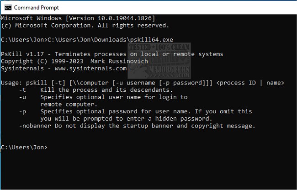Image resolution: width=297 pixels, height=190 pixels.
Task: Click the Microsoft Corporation rights reserved line
Action: (x=85, y=25)
